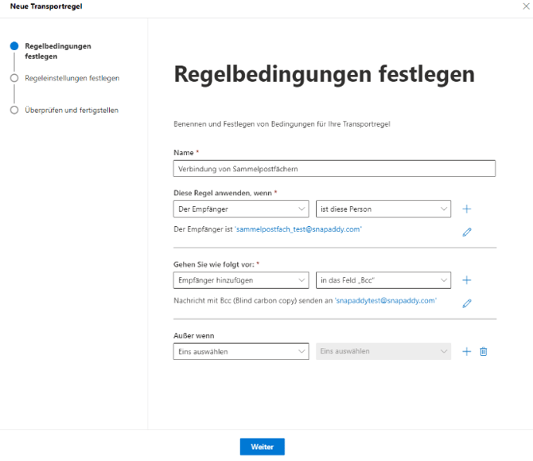The width and height of the screenshot is (533, 461).
Task: Click plus icon beside 'in das Feld Bcc'
Action: (x=467, y=280)
